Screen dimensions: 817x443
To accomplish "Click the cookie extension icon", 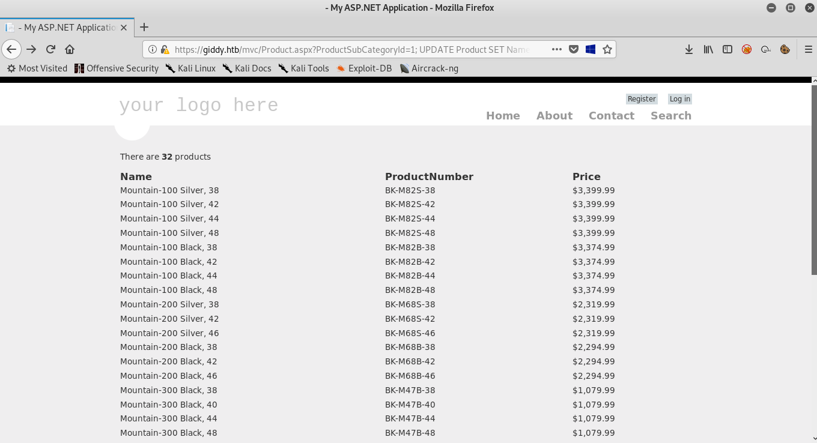I will click(x=785, y=49).
